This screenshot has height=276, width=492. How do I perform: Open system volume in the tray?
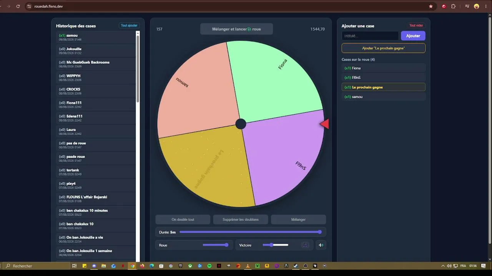(449, 266)
